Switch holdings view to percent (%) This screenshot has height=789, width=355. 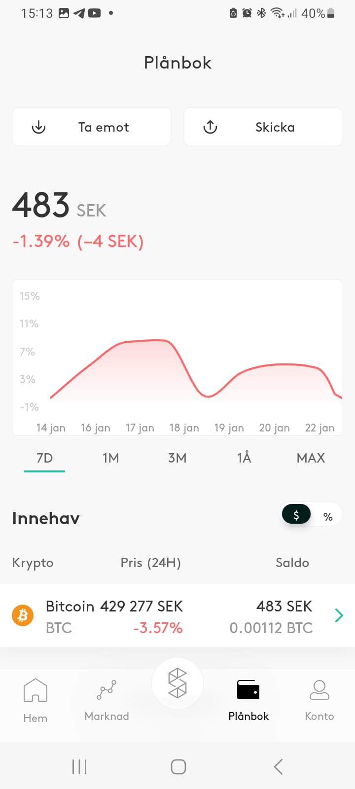click(328, 516)
